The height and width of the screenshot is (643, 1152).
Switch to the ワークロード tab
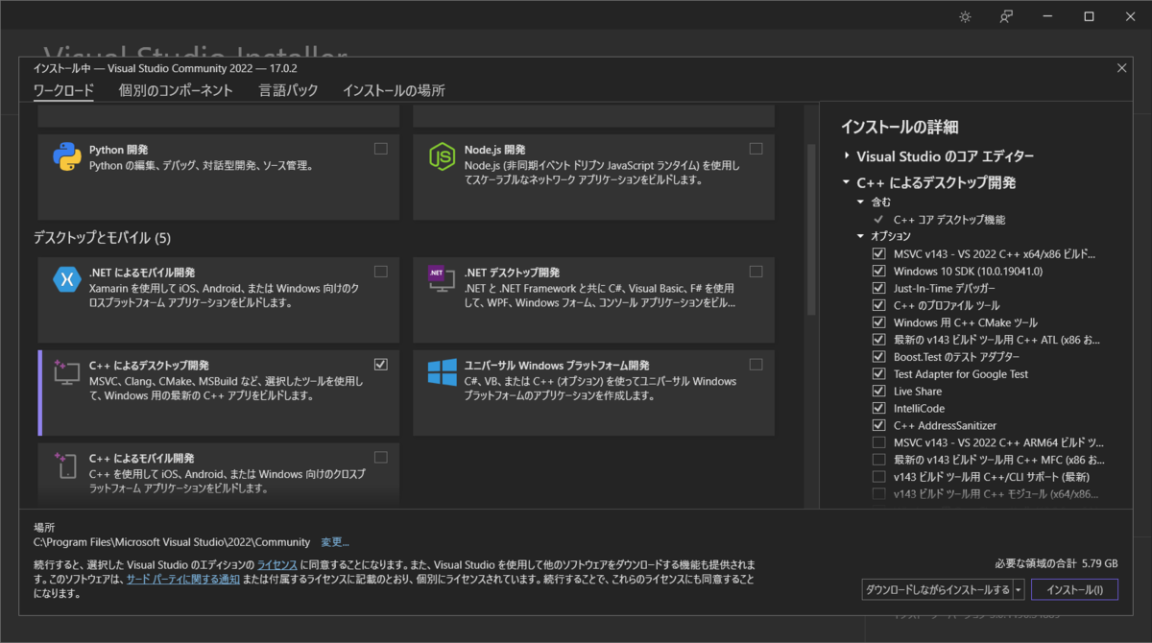(63, 91)
